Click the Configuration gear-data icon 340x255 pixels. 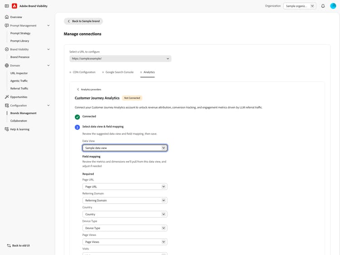(x=7, y=105)
